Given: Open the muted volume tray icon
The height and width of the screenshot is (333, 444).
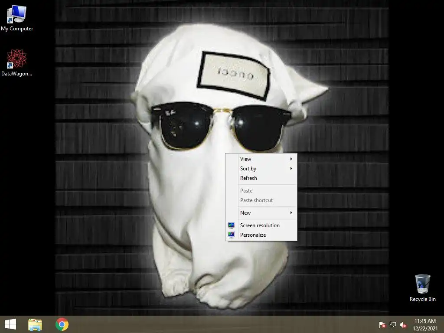Looking at the screenshot, I should [x=403, y=325].
